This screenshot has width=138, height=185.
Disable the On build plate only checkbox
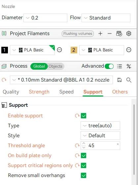click(84, 155)
